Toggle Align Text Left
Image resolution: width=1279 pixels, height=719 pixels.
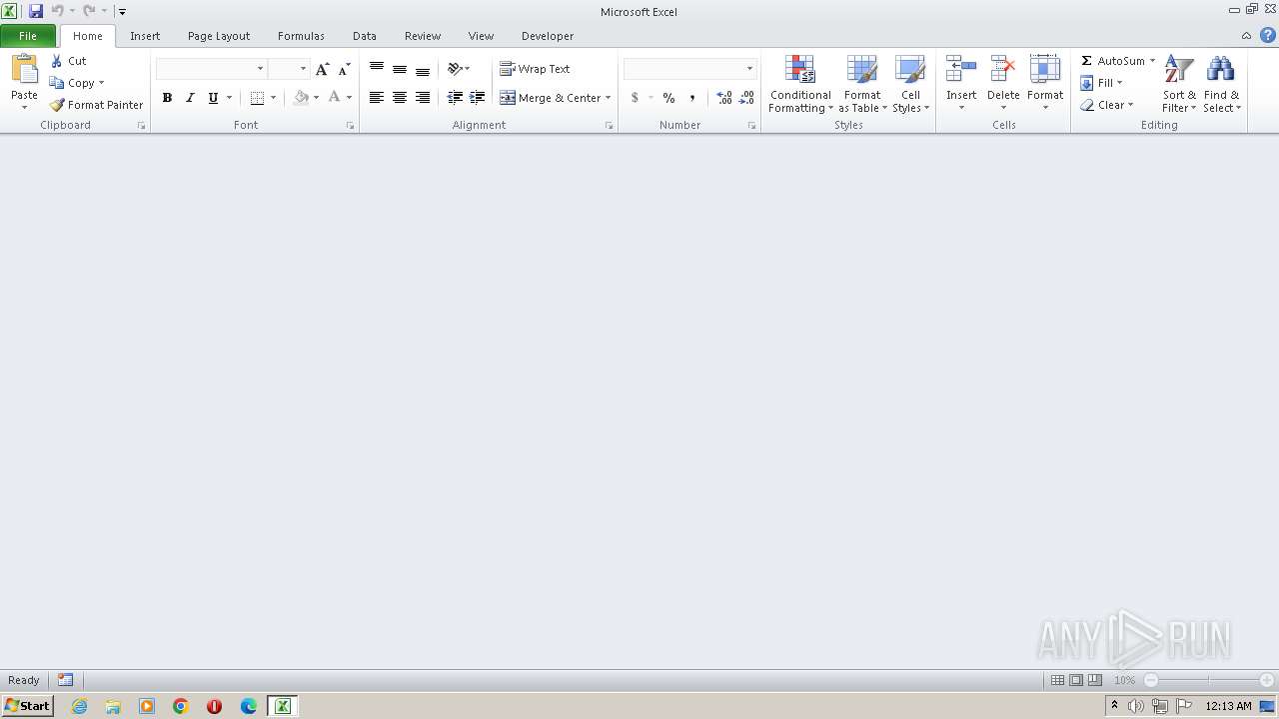click(x=377, y=98)
